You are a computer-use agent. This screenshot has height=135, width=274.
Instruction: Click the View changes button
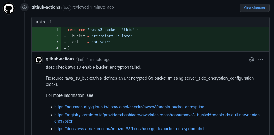coord(254,7)
